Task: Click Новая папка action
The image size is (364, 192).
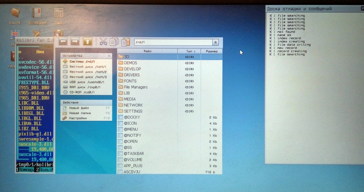Action: (79, 113)
